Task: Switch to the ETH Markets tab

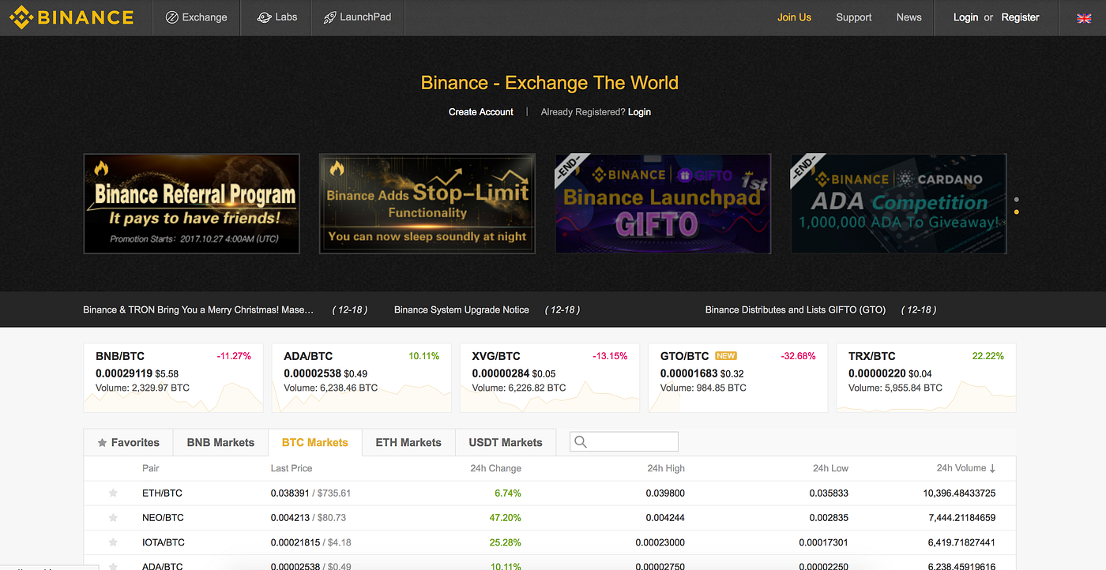Action: click(x=408, y=443)
